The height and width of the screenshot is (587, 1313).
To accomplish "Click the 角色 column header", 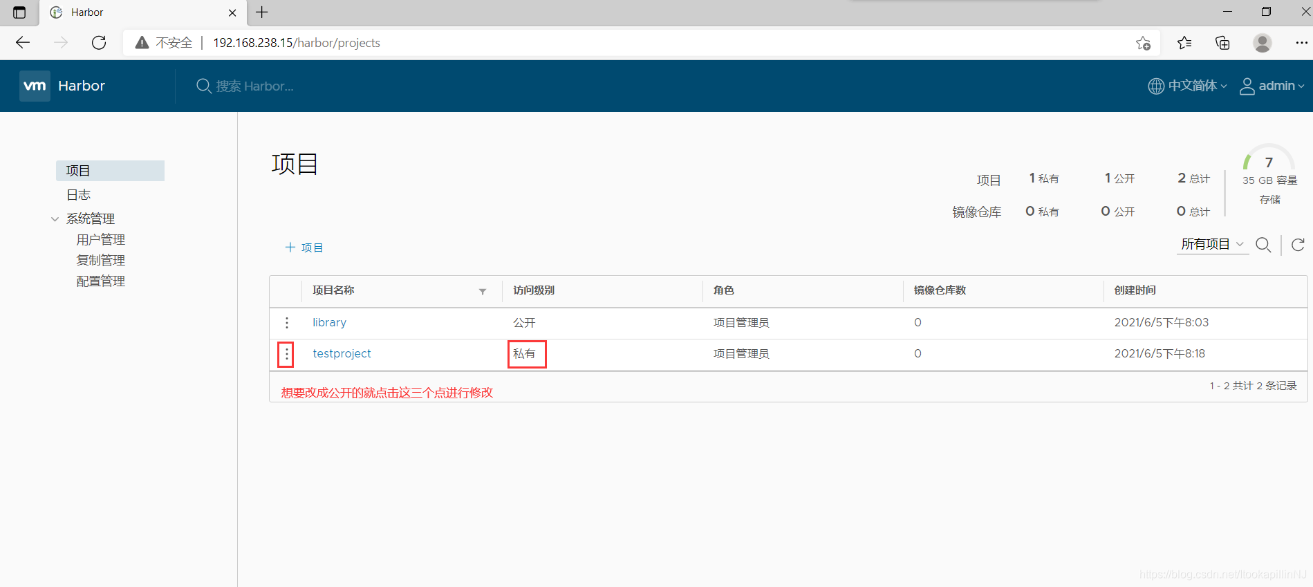I will click(x=724, y=290).
